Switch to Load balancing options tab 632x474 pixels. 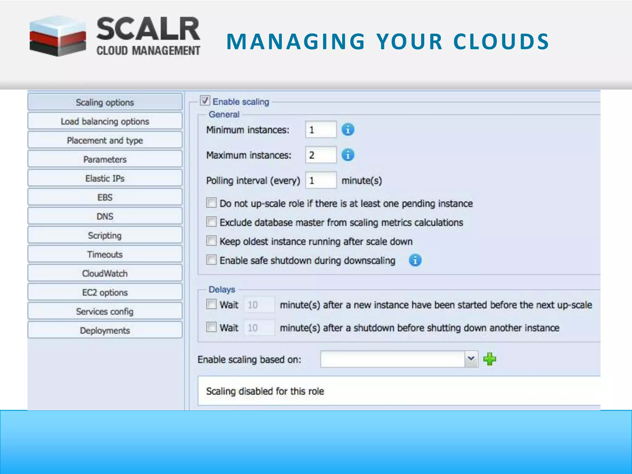tap(105, 121)
